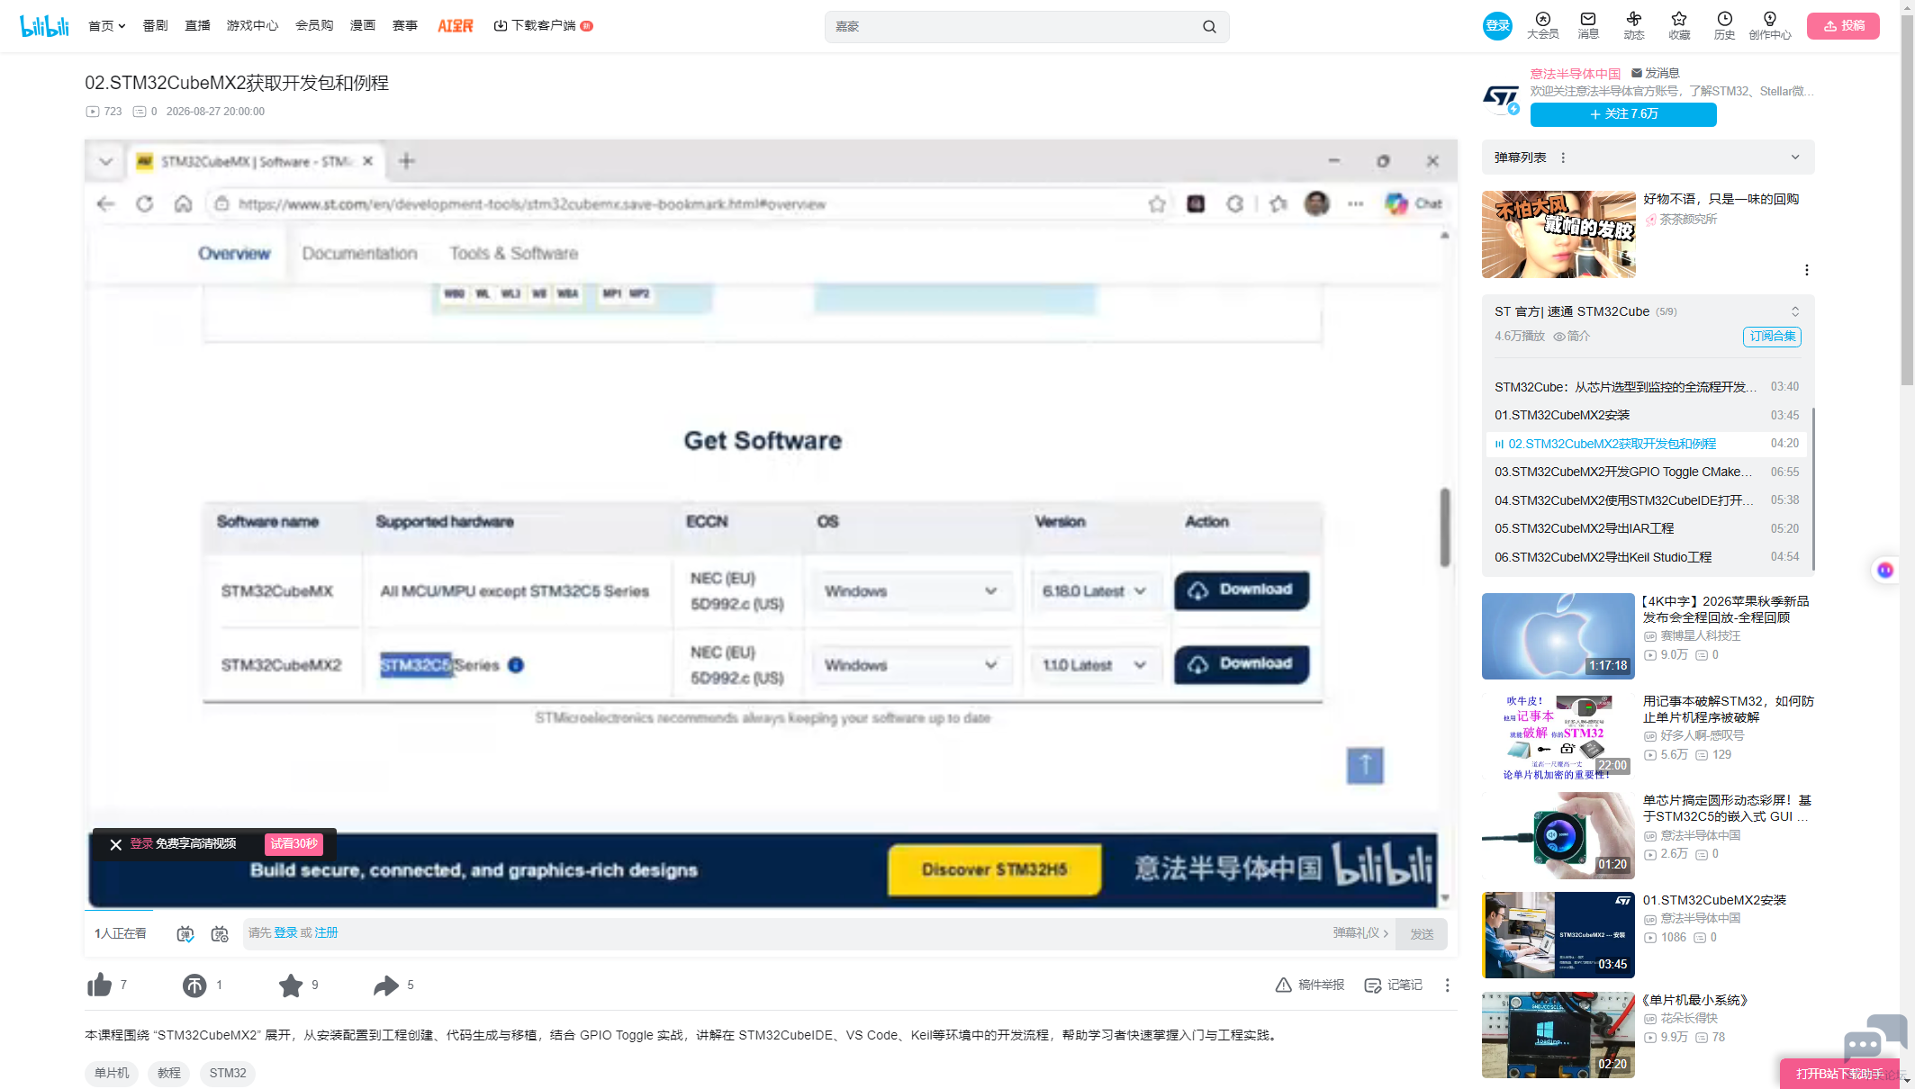Open 弹幕礼仪 arrow link

pyautogui.click(x=1360, y=933)
